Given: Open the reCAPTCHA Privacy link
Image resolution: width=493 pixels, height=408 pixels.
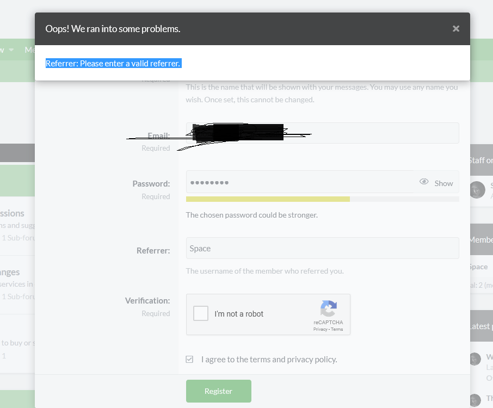Looking at the screenshot, I should [x=320, y=329].
